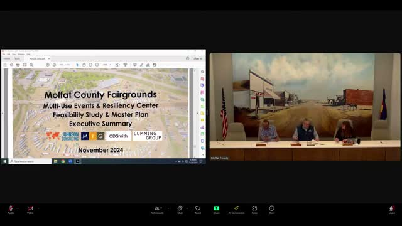
Task: Click the Print icon in Acrobat toolbar
Action: [x=18, y=65]
